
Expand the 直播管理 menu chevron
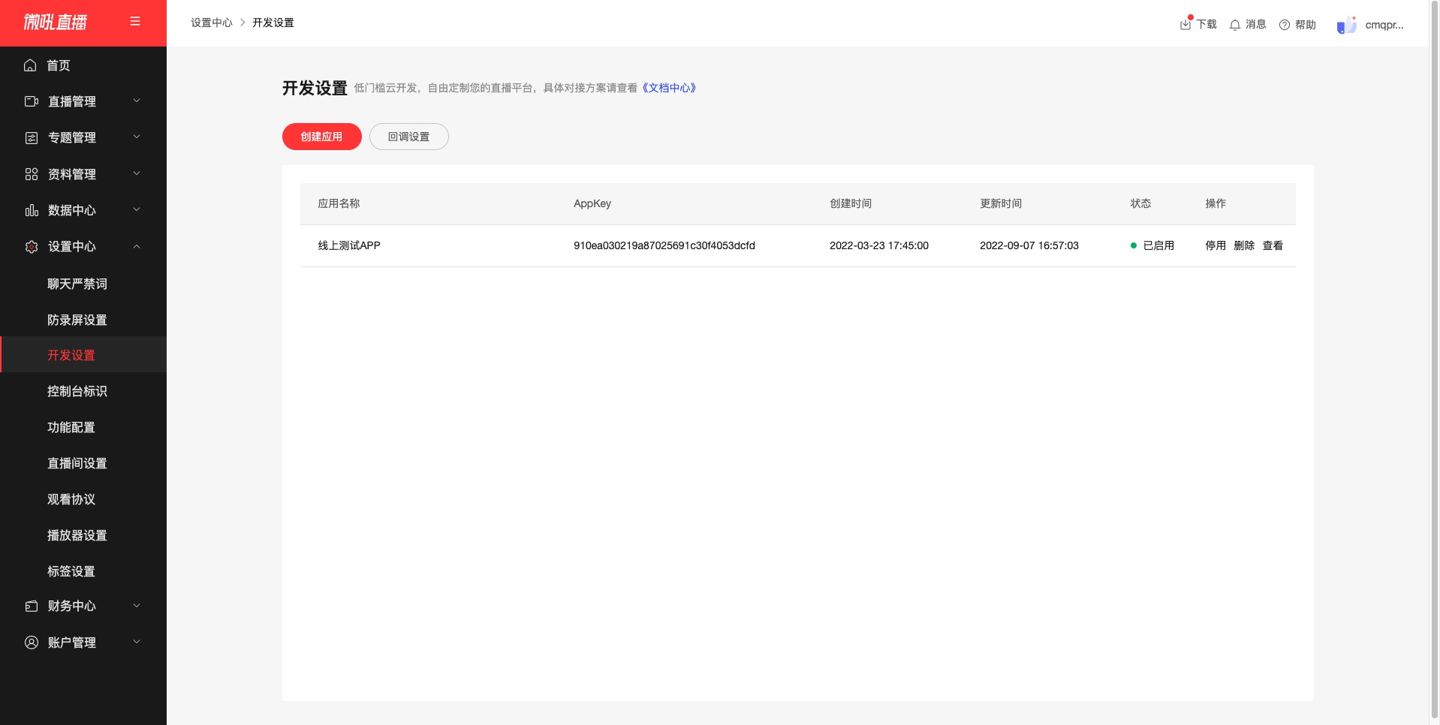coord(137,101)
